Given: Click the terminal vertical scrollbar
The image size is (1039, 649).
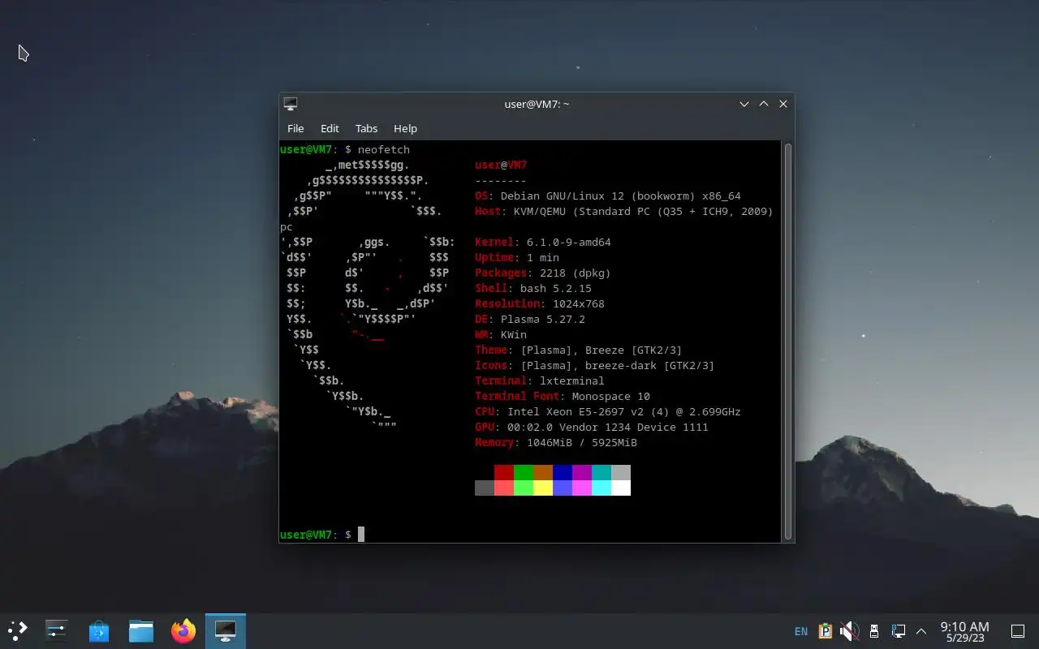Looking at the screenshot, I should pos(787,341).
